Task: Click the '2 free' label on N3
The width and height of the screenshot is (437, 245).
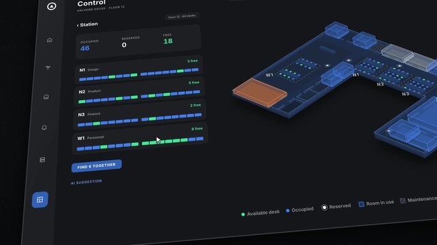Action: pyautogui.click(x=196, y=105)
